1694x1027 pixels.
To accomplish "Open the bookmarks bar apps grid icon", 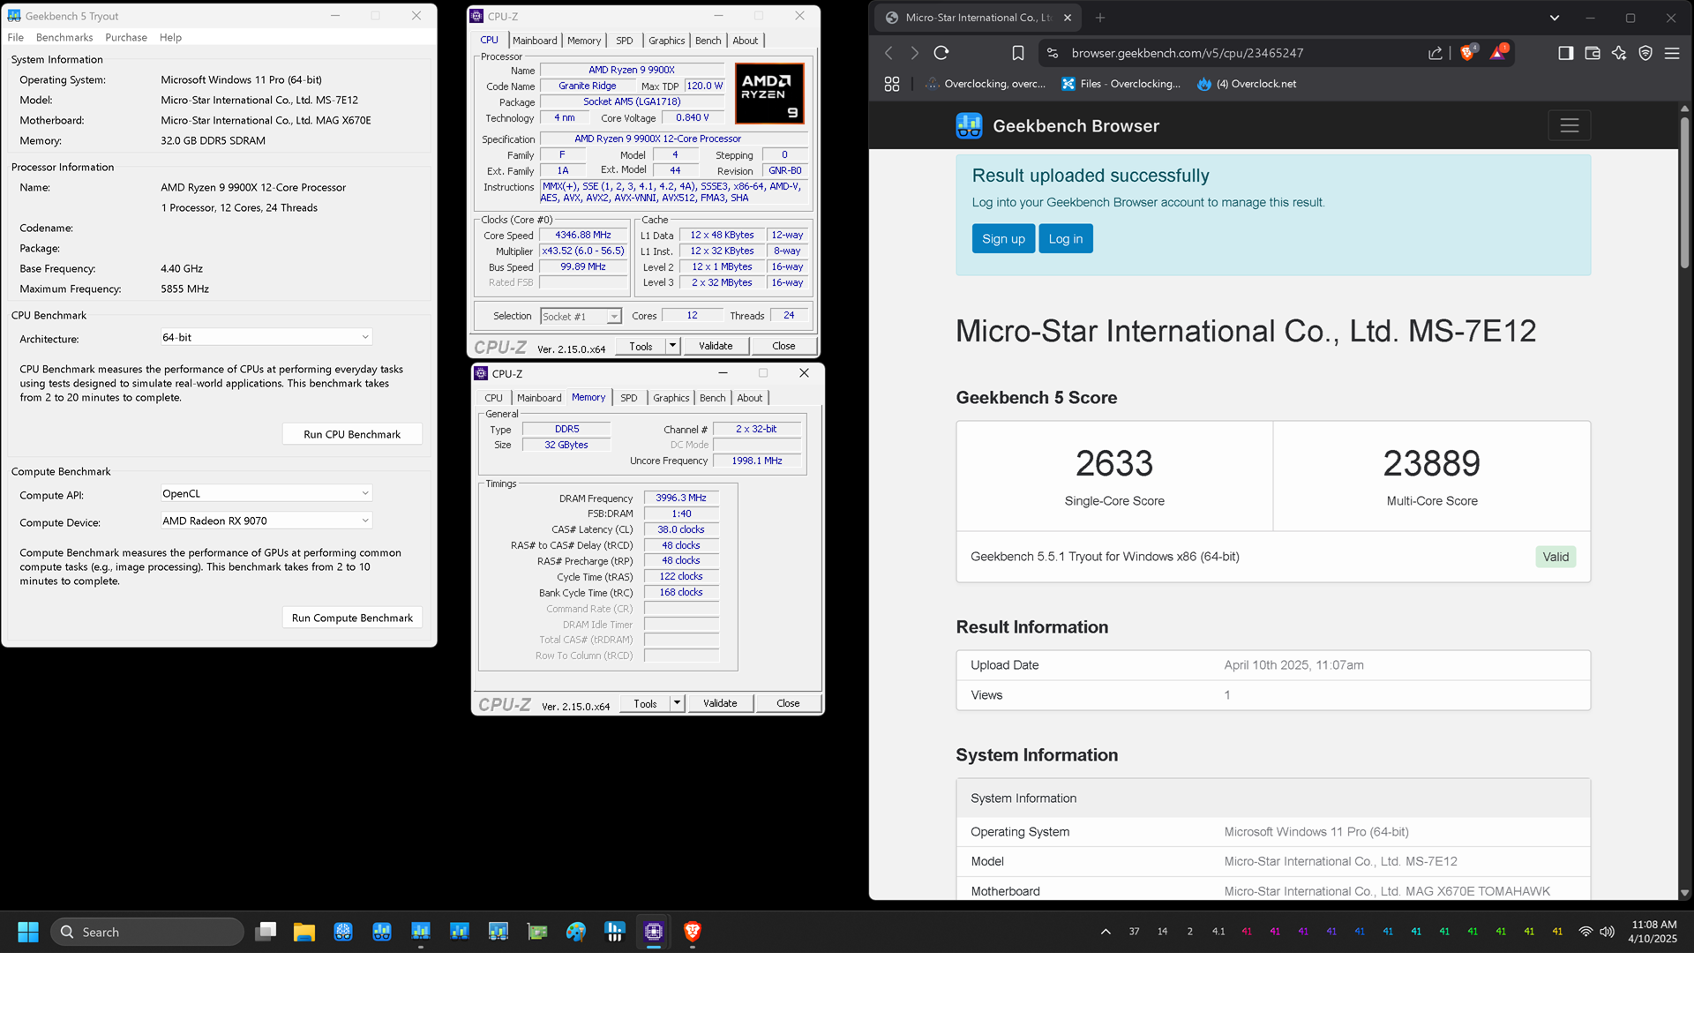I will [892, 84].
